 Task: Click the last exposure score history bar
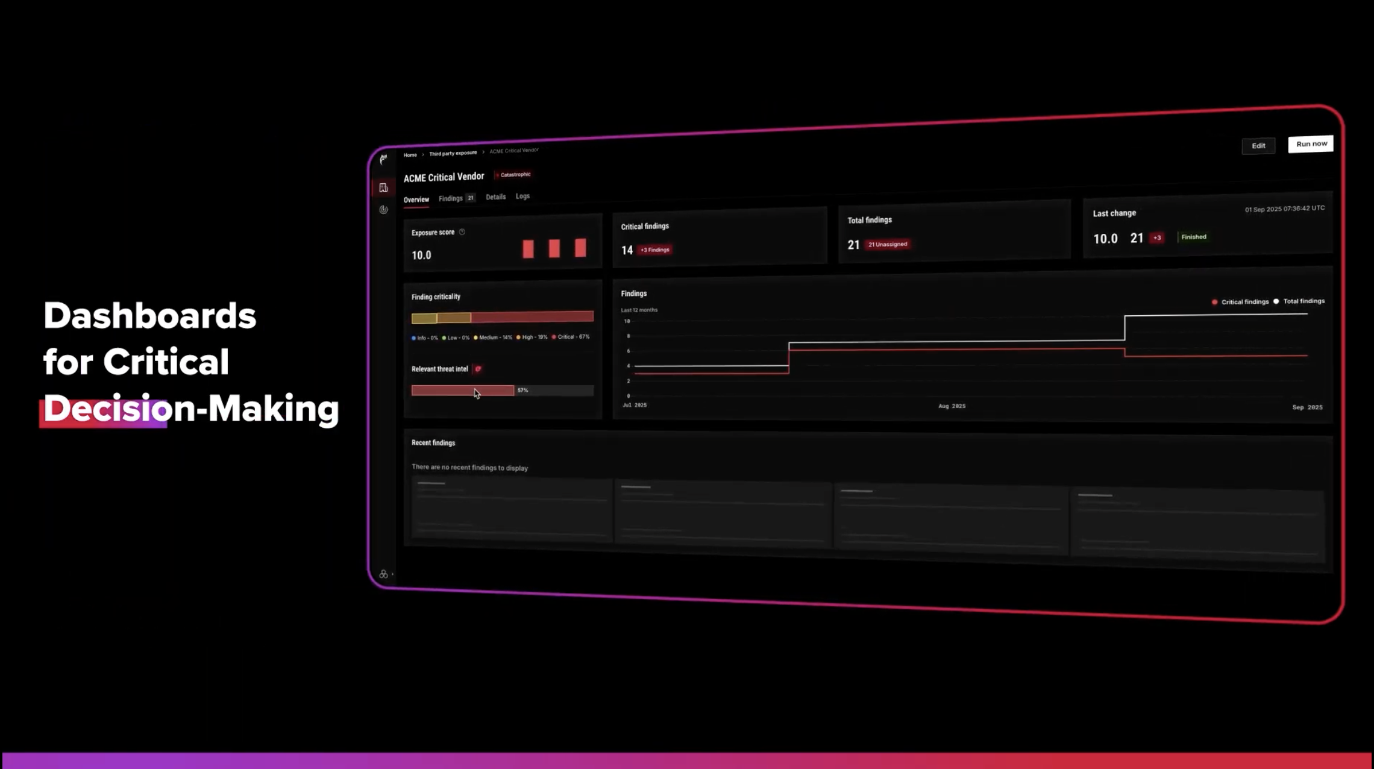click(x=580, y=248)
